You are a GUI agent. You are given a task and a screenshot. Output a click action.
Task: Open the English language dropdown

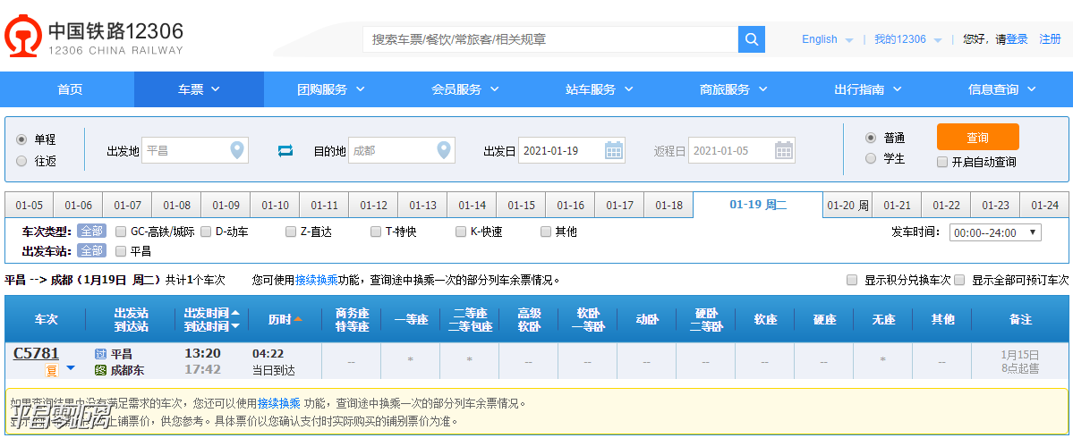click(x=827, y=39)
